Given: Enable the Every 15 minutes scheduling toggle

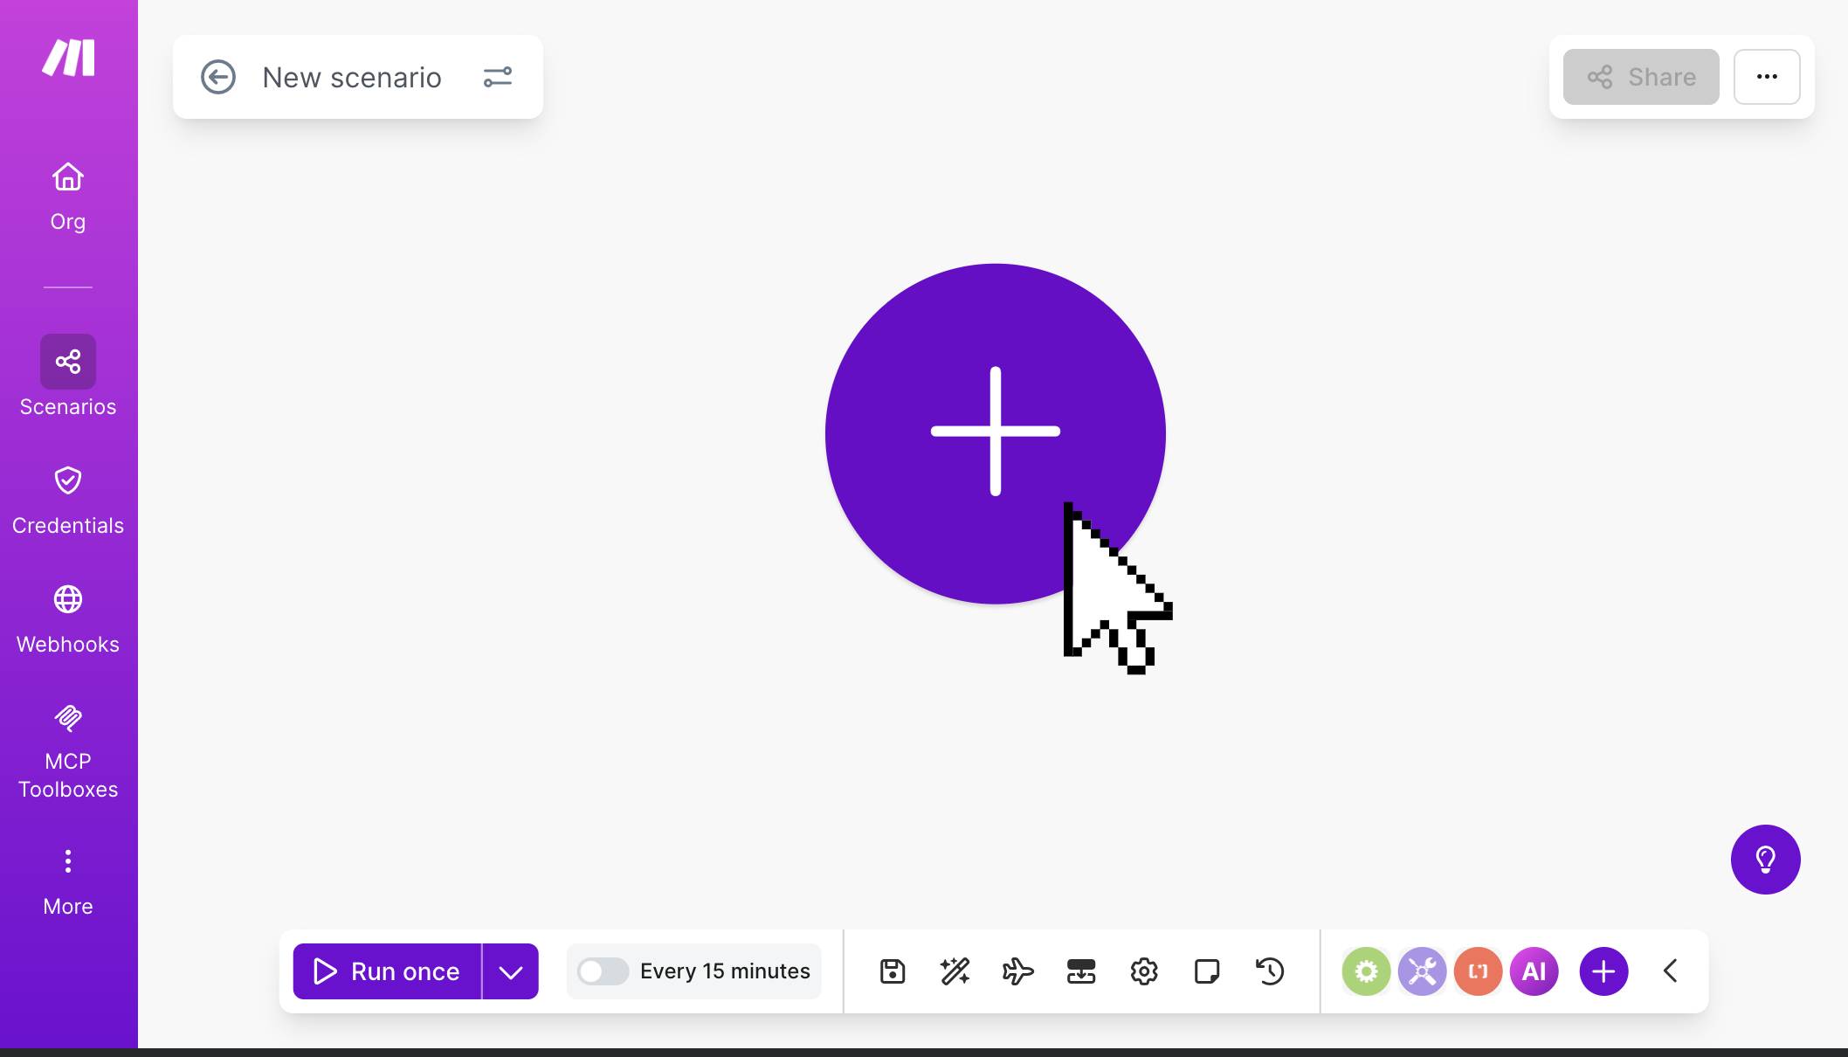Looking at the screenshot, I should click(x=603, y=971).
